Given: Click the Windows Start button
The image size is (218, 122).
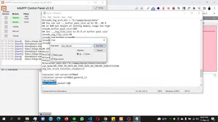Looking at the screenshot, I should [x=4, y=119].
